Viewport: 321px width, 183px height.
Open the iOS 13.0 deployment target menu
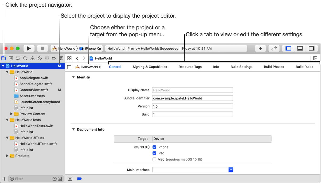pyautogui.click(x=142, y=147)
